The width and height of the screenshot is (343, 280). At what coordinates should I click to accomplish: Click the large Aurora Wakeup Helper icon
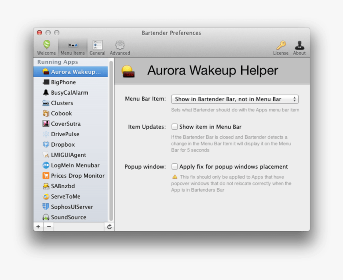(128, 71)
